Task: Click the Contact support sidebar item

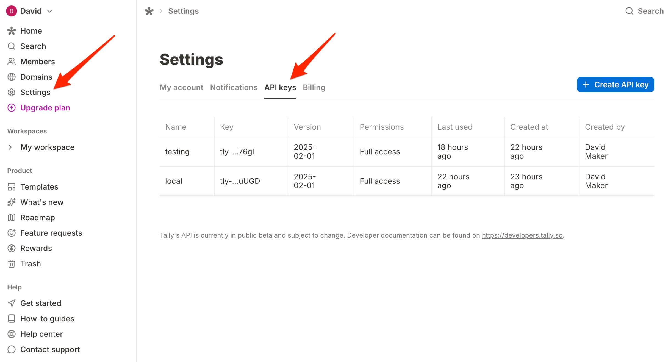Action: click(x=50, y=349)
